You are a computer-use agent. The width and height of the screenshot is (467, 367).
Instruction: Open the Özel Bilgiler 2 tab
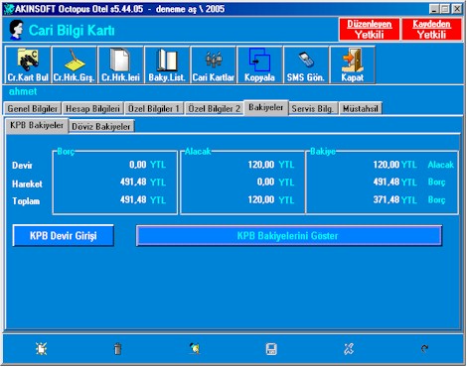[214, 108]
